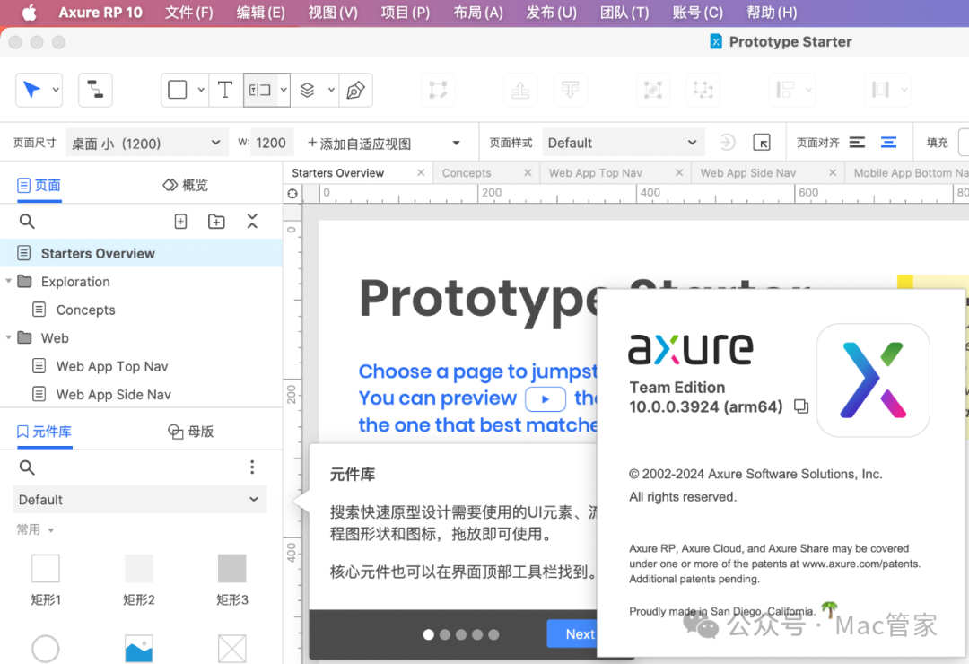Expand the rectangle shape options arrow
Screen dimensions: 969x664
pyautogui.click(x=201, y=90)
